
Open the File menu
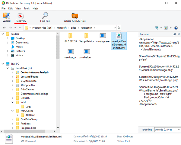[3, 8]
